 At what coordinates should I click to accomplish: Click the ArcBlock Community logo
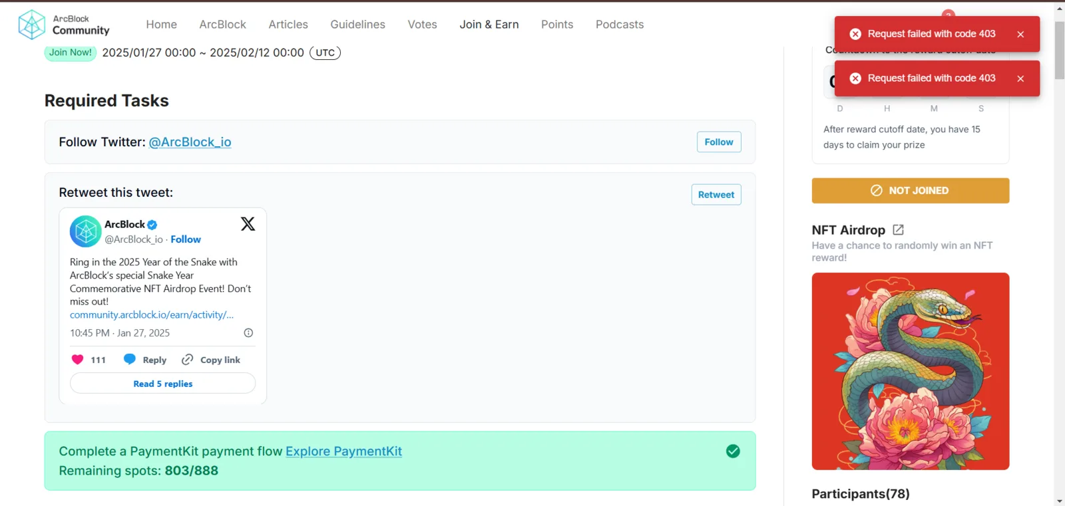64,25
